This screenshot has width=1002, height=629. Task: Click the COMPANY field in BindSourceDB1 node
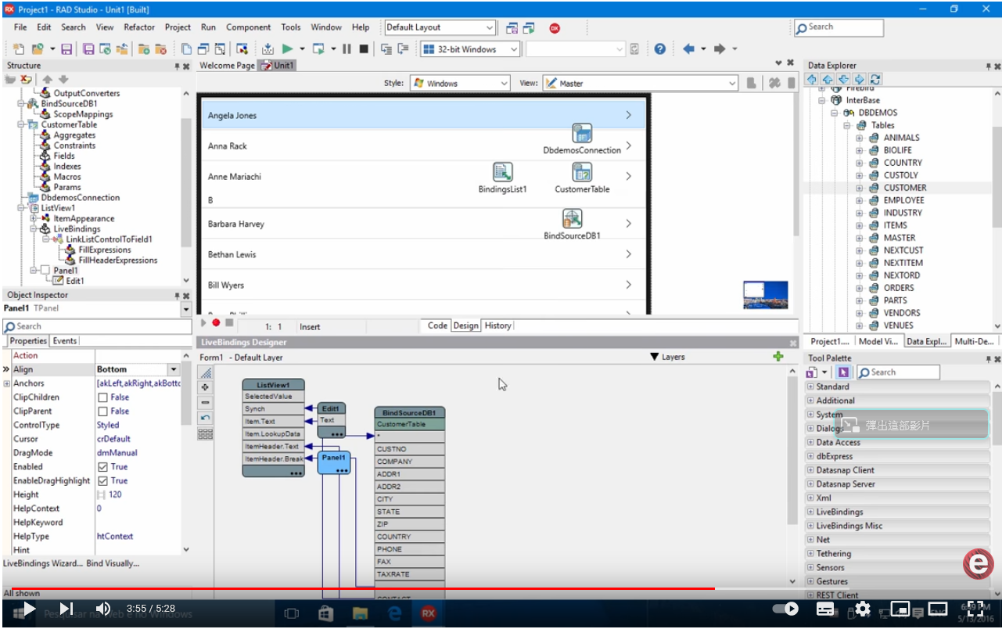pos(409,462)
